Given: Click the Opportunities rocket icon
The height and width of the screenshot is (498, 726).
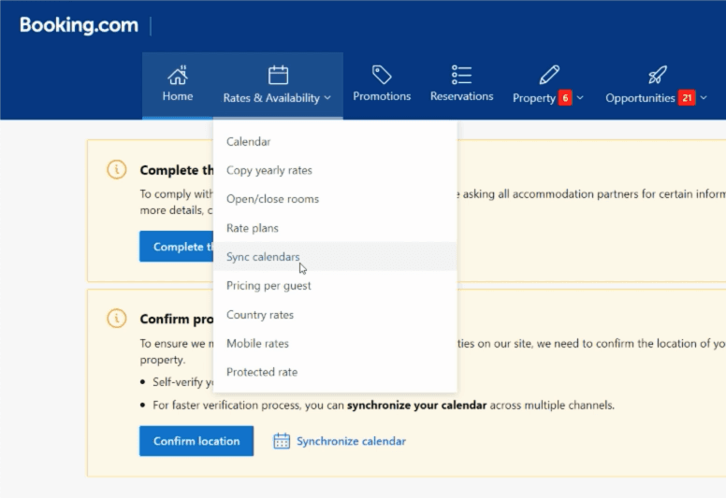Looking at the screenshot, I should [x=658, y=75].
